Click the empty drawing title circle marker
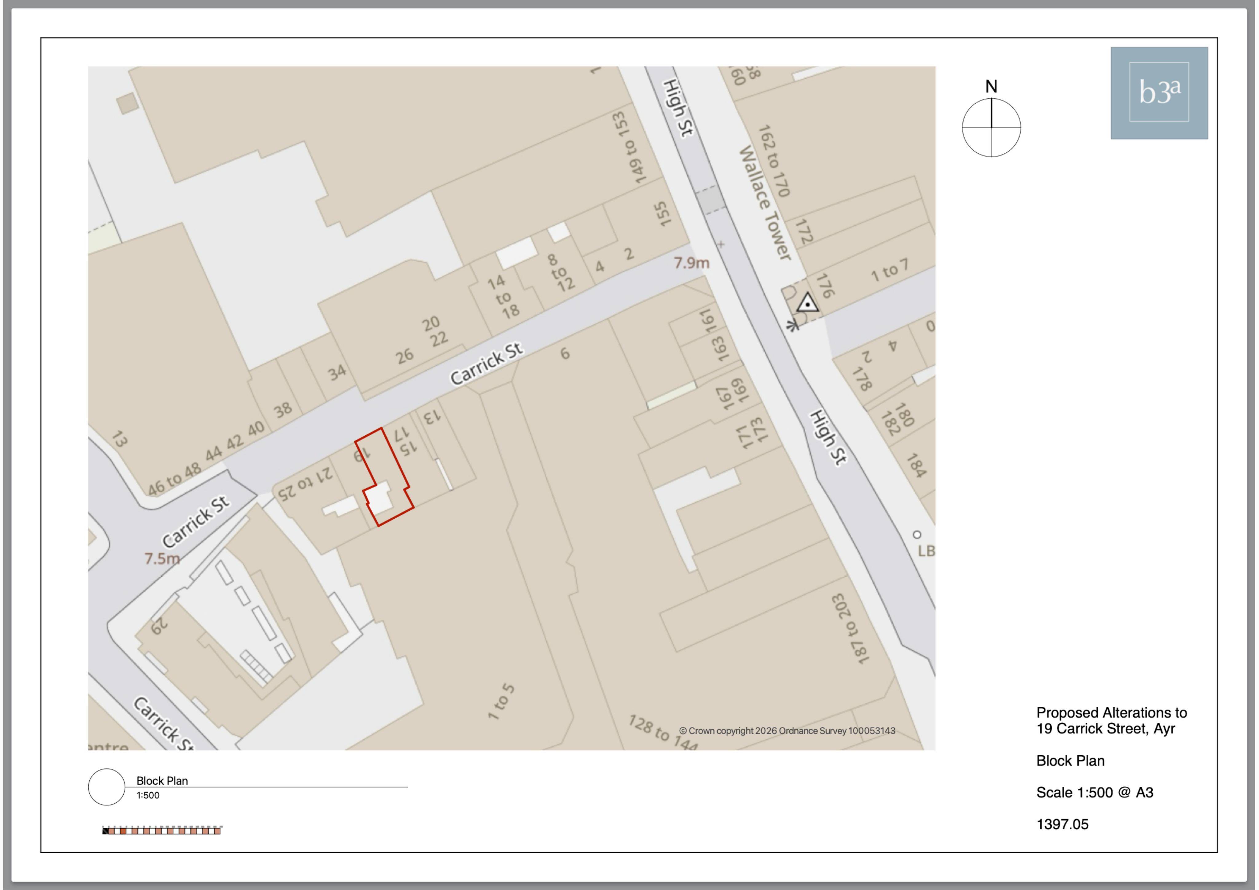 click(x=106, y=787)
